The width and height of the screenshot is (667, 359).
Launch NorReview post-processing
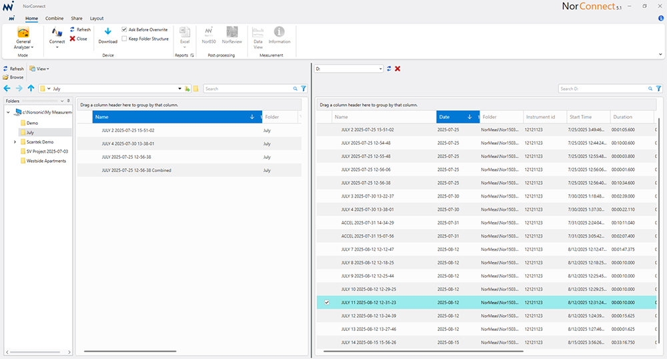[x=232, y=35]
